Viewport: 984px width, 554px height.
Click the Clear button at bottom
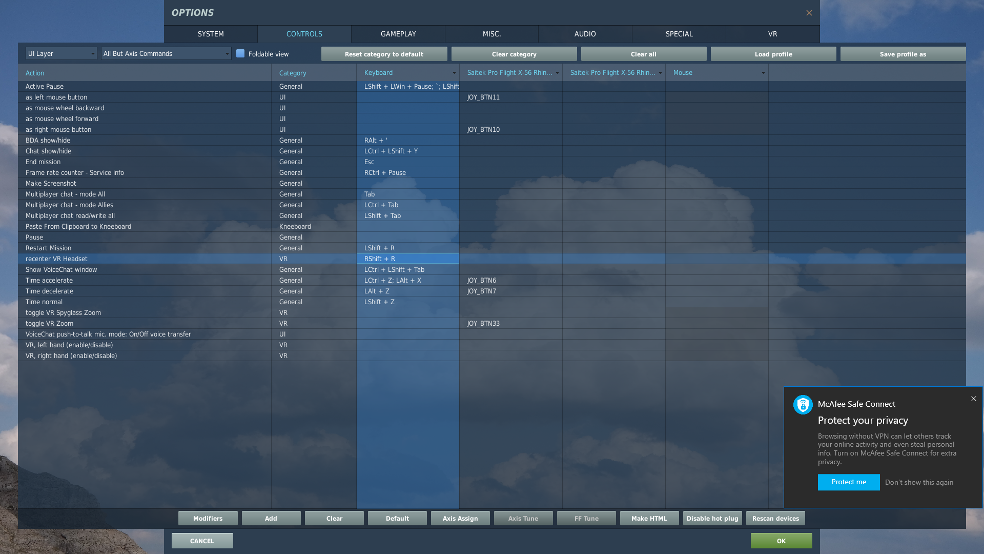[x=334, y=518]
